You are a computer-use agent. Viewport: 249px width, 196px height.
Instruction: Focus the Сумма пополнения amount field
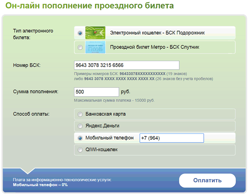(x=96, y=92)
